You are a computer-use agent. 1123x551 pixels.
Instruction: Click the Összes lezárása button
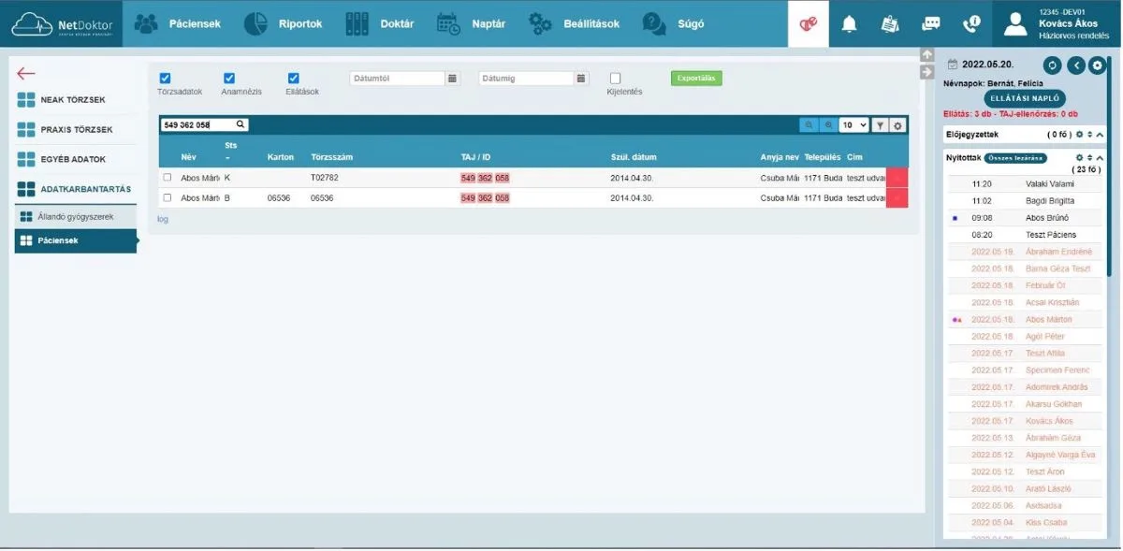pos(1014,157)
